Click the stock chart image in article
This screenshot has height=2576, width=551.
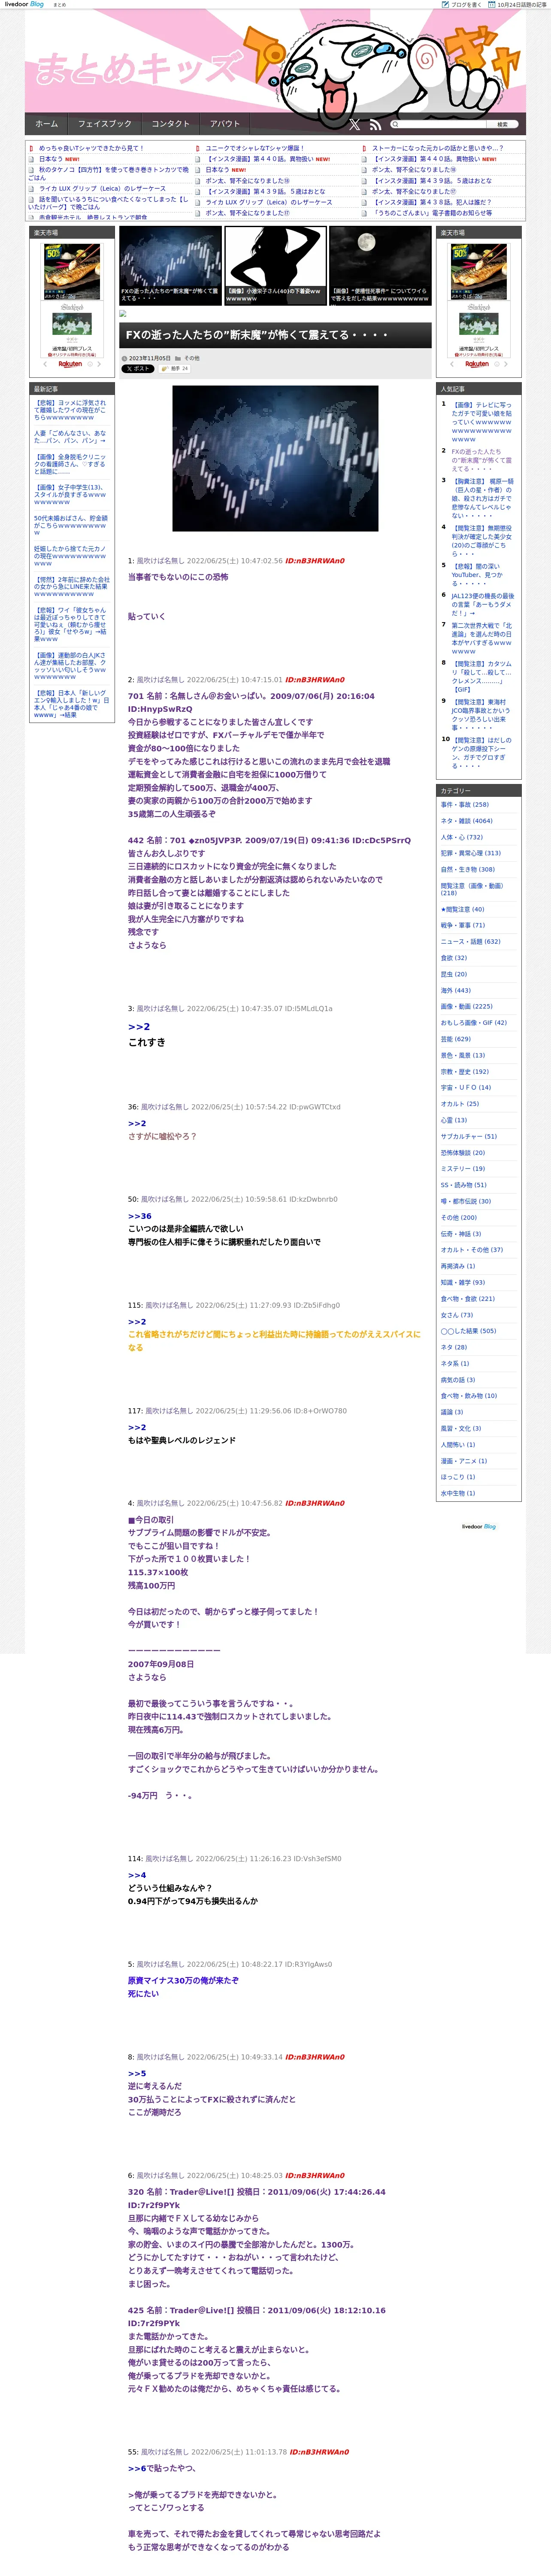(x=275, y=458)
